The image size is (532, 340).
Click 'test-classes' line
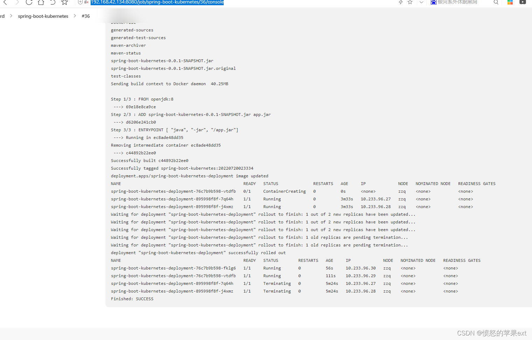click(126, 76)
